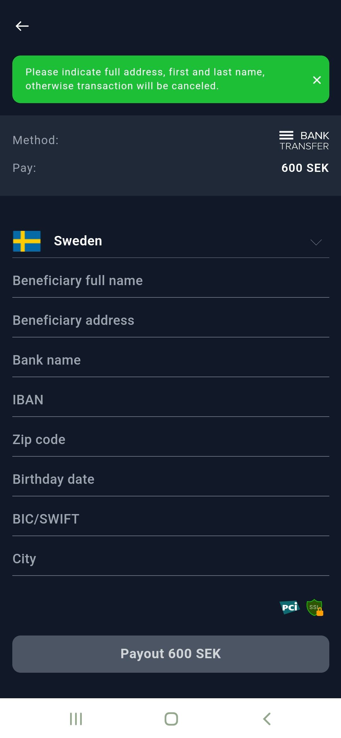Enter the Beneficiary address field
The image size is (341, 738).
pos(170,320)
